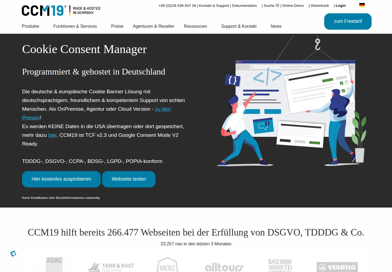
Task: Click the phone number +49 (0)228 536 637 26
Action: click(177, 5)
